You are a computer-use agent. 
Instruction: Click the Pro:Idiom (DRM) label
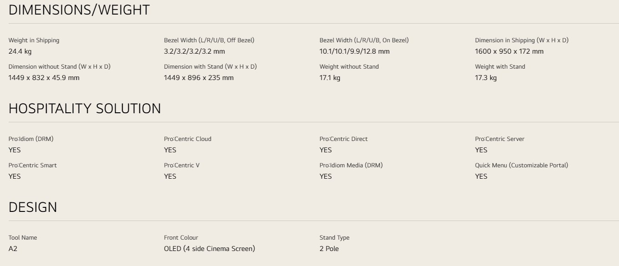(x=31, y=139)
